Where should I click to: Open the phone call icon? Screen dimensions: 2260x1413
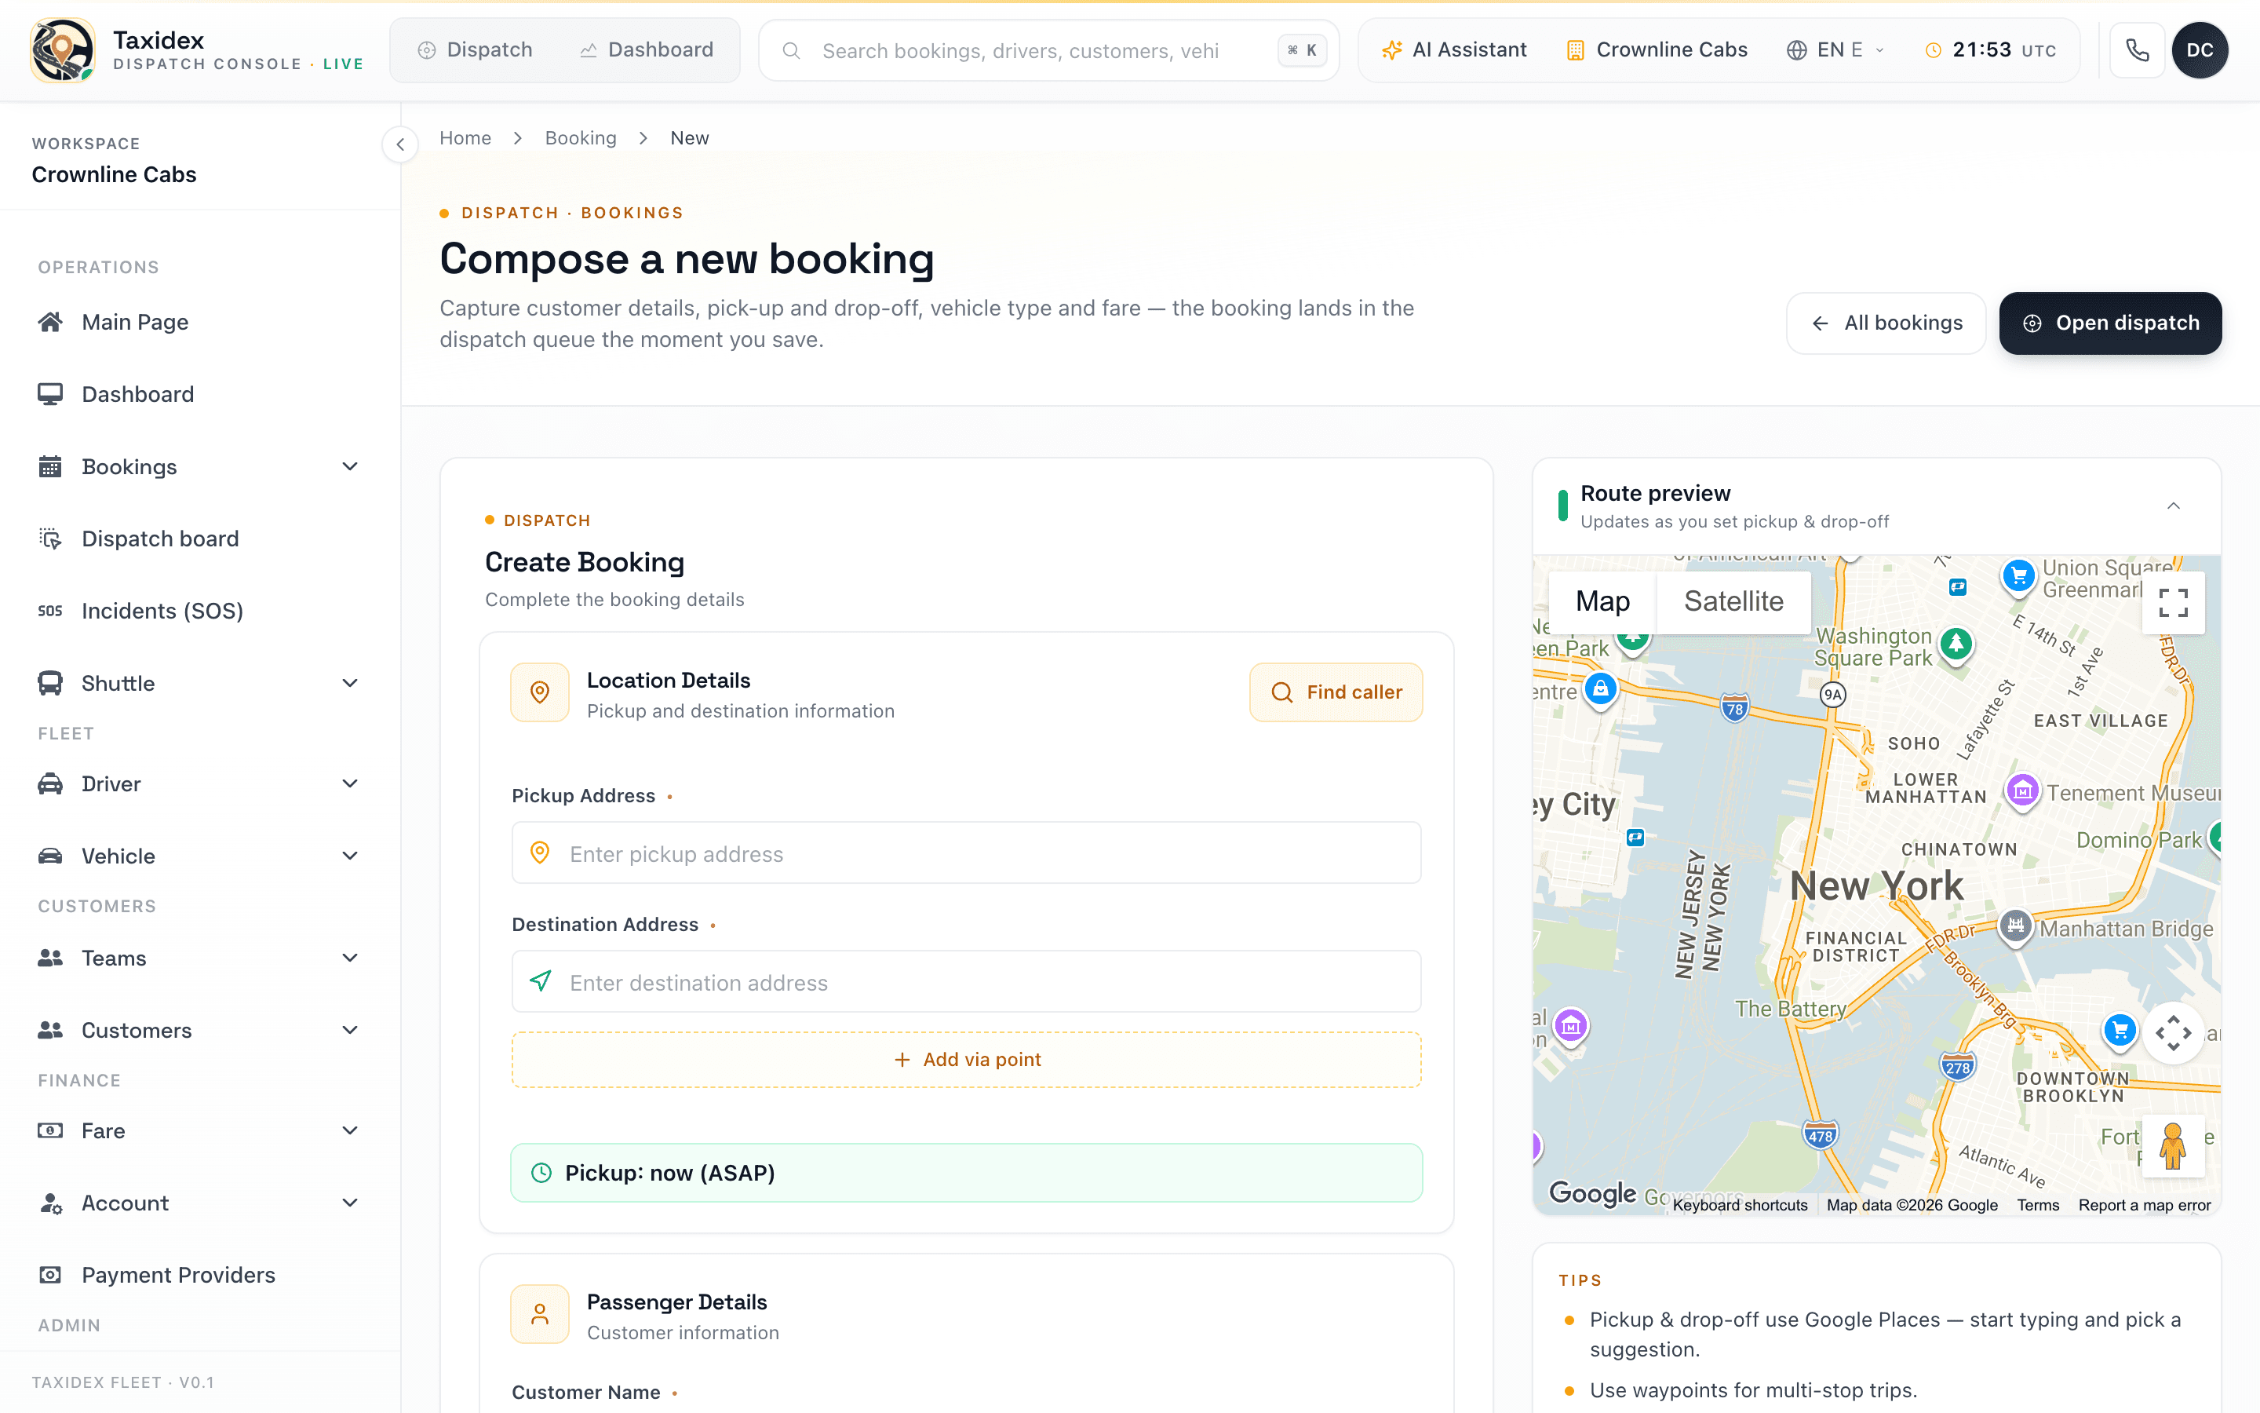[x=2137, y=50]
